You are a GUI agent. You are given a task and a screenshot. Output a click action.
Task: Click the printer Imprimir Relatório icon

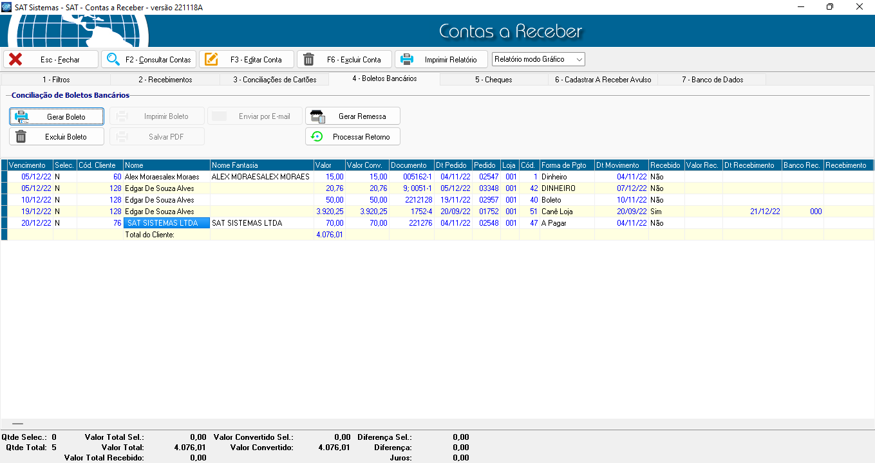407,59
